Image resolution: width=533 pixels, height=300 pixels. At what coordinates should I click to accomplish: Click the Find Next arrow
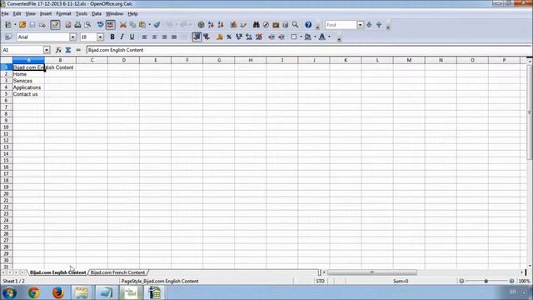(x=369, y=25)
